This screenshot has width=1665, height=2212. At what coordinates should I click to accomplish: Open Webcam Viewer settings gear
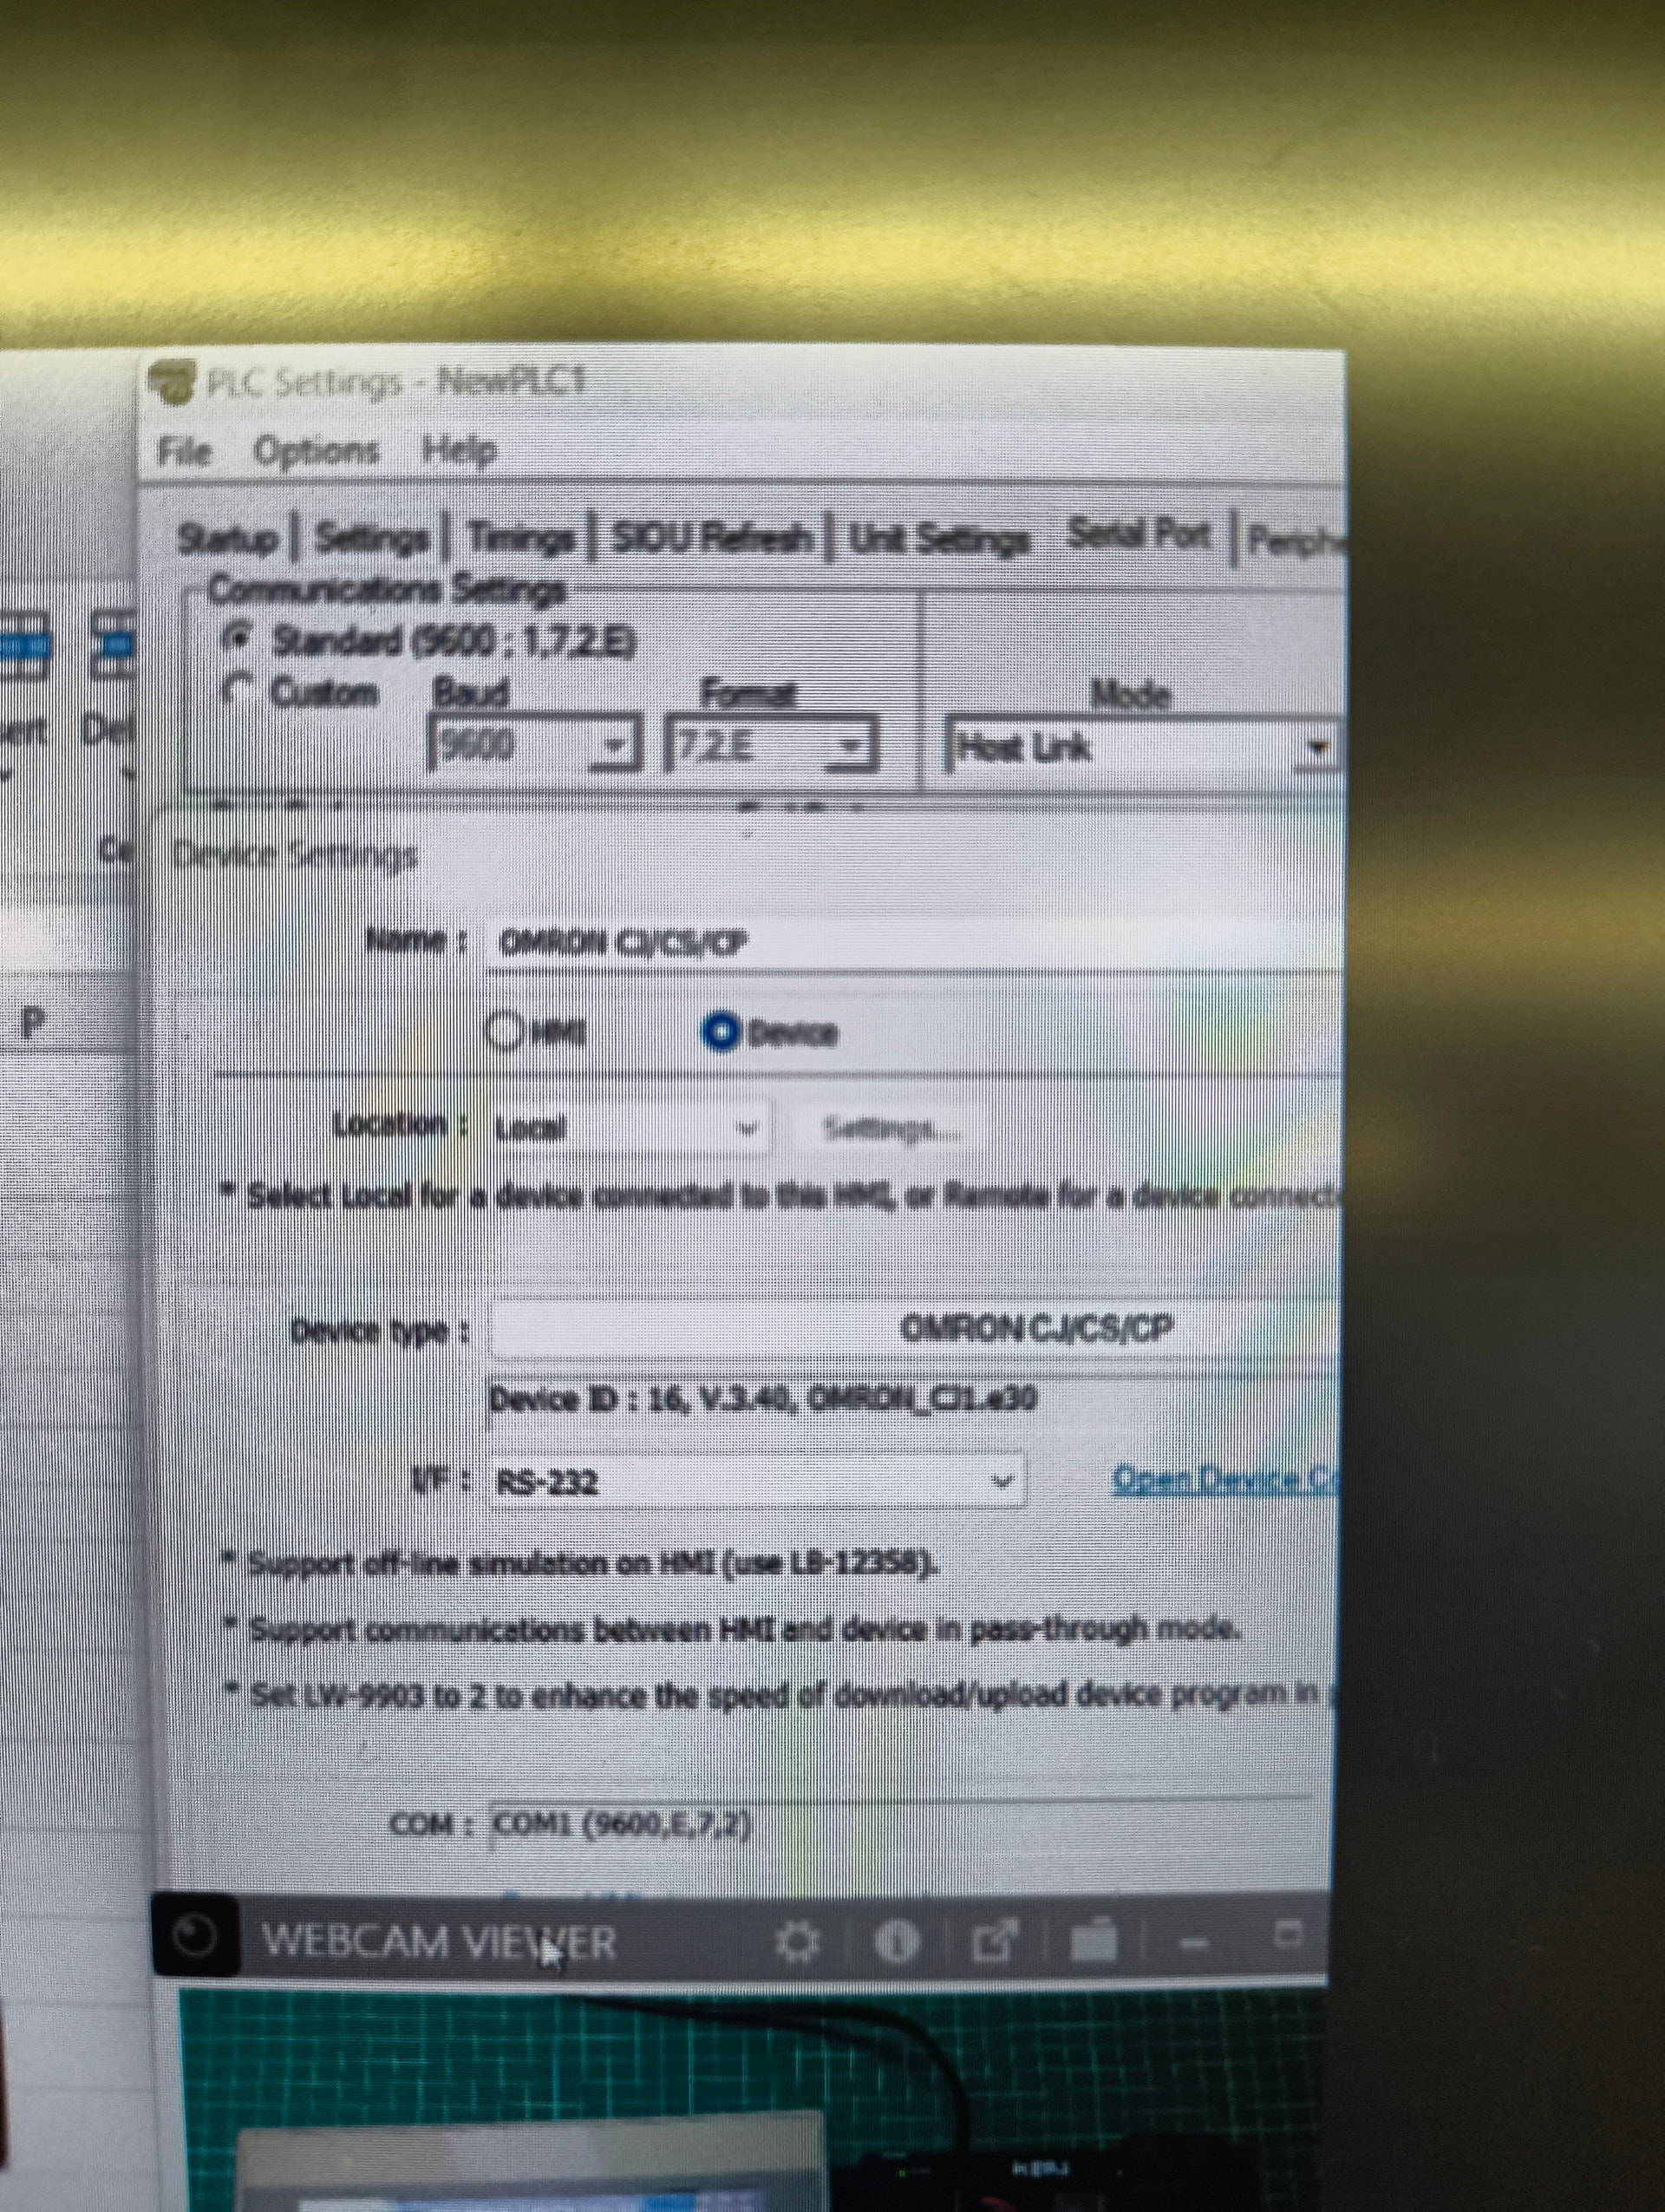[x=797, y=1942]
